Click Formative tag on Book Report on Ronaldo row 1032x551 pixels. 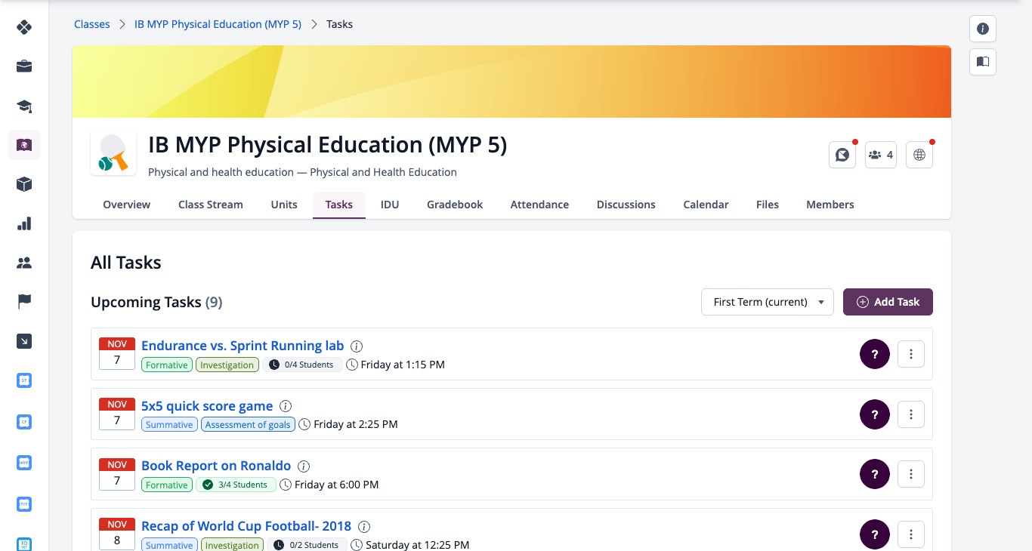click(x=166, y=485)
